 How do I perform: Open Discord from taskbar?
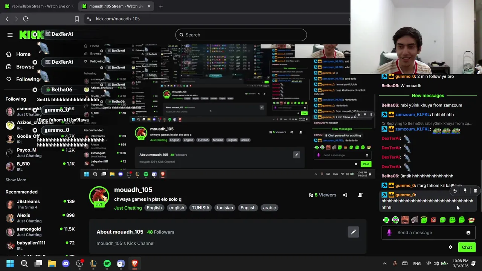point(66,263)
